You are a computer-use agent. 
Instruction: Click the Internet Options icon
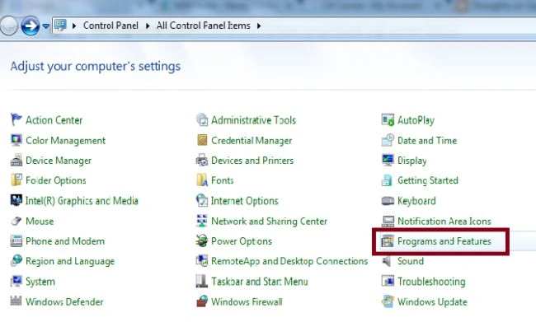tap(202, 200)
